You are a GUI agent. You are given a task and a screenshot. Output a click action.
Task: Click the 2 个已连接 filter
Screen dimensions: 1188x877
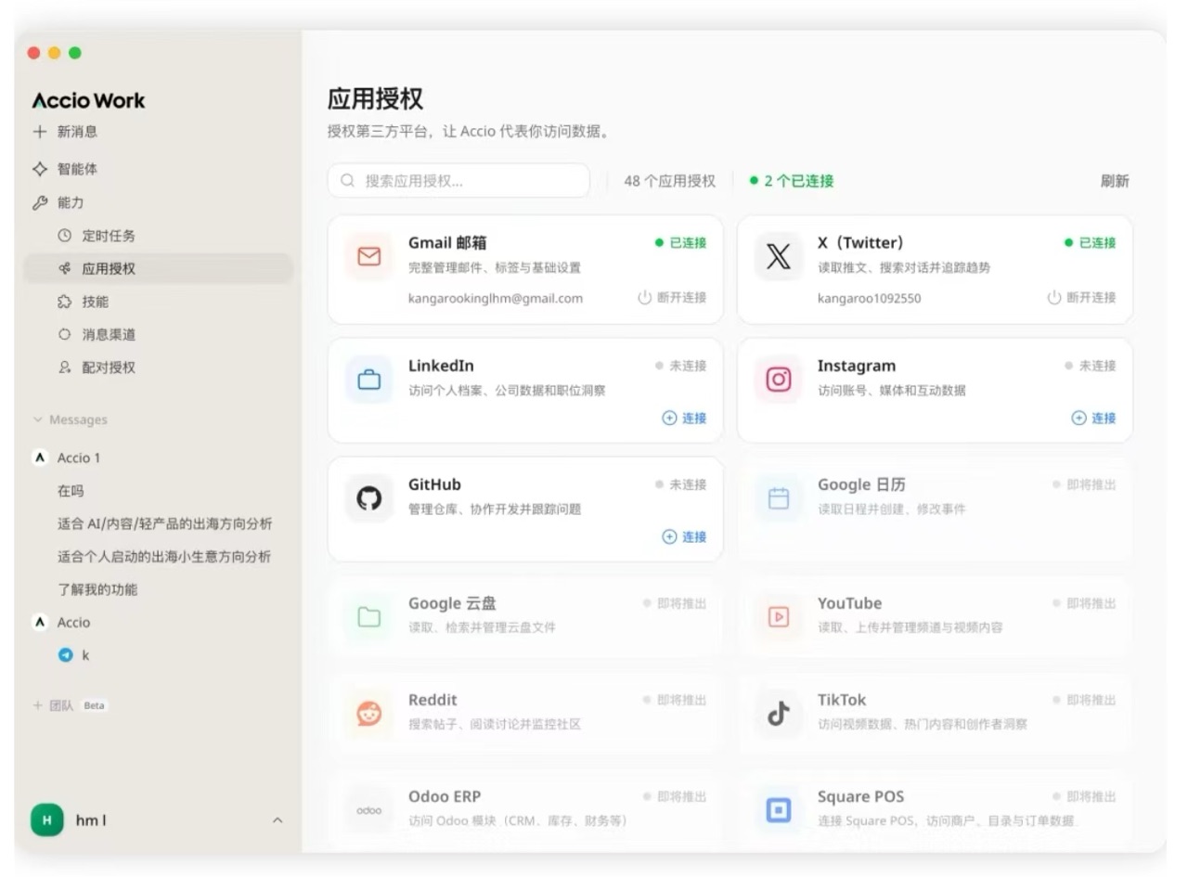792,181
